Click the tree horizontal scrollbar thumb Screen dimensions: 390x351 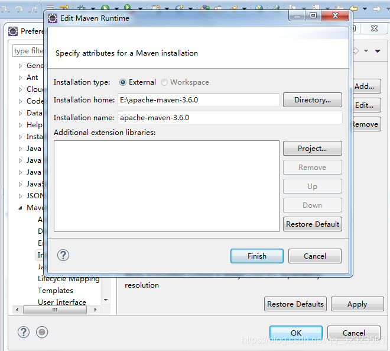point(55,310)
